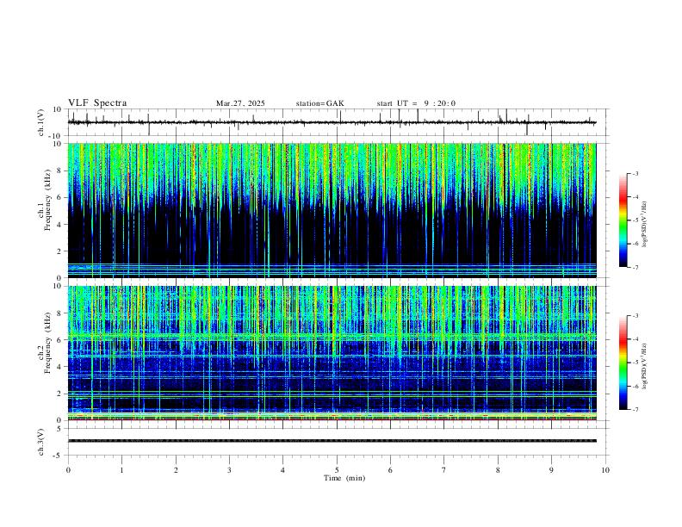Click the ch.2 "Frequency (kHz)" axis label
The height and width of the screenshot is (527, 682).
[48, 343]
